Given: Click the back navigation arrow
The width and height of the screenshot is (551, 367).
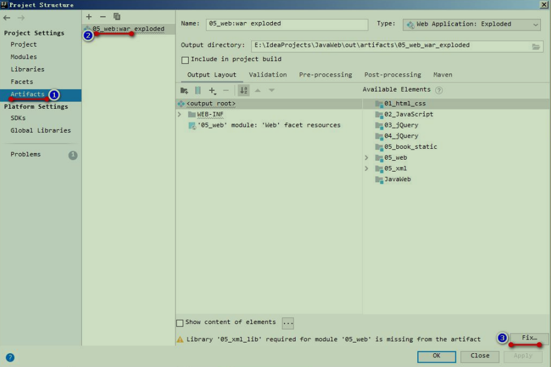Looking at the screenshot, I should tap(7, 17).
